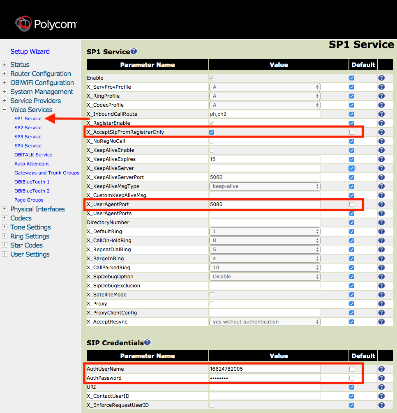Click the help icon for X_KeepAliveExpires
This screenshot has width=397, height=413.
pyautogui.click(x=381, y=159)
